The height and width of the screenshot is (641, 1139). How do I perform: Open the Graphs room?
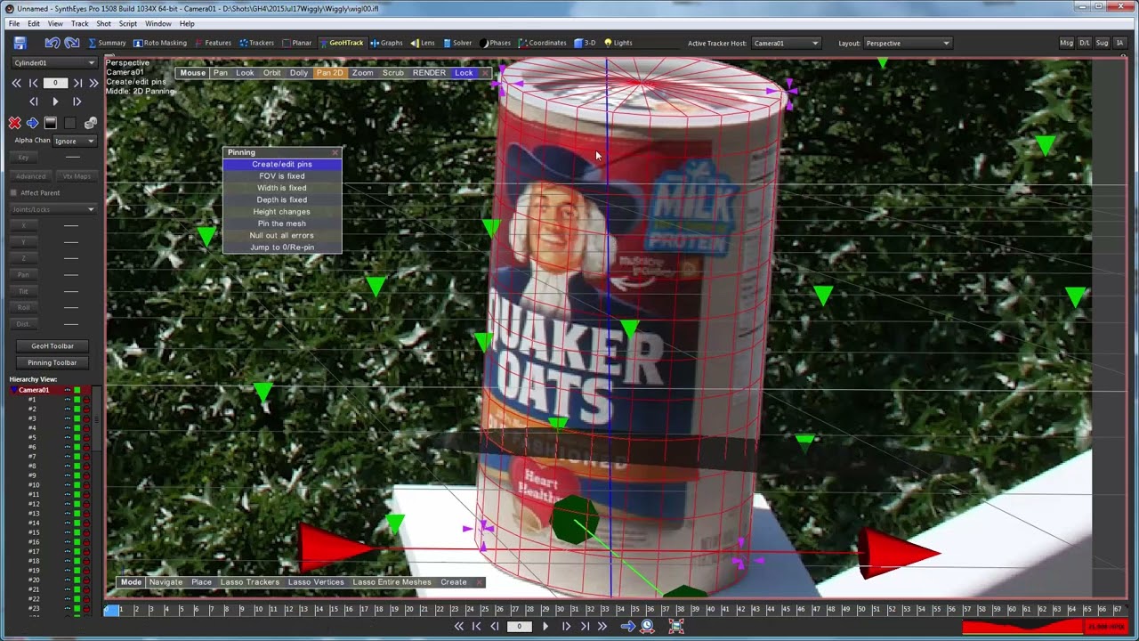pyautogui.click(x=387, y=43)
